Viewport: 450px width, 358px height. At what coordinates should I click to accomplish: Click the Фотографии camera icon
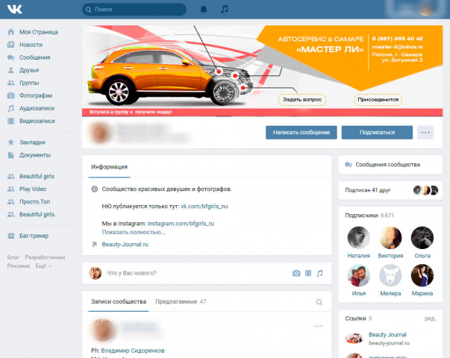pos(11,95)
